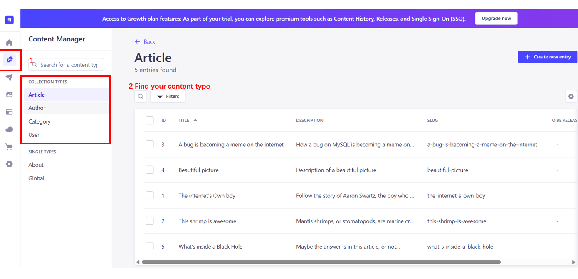Image resolution: width=578 pixels, height=279 pixels.
Task: Select 'Global' under Single Types
Action: (x=36, y=178)
